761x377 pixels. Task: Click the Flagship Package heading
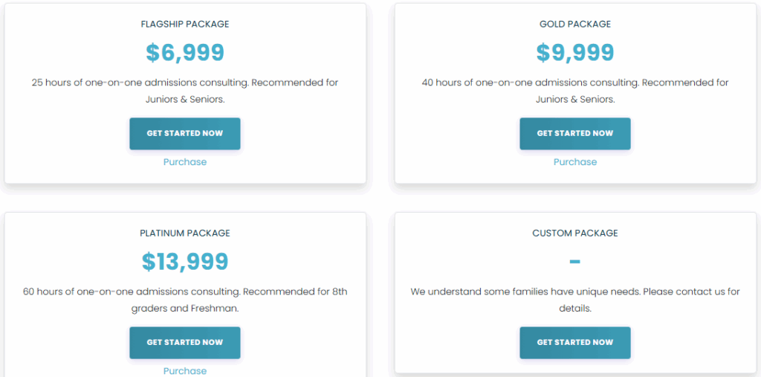(185, 25)
